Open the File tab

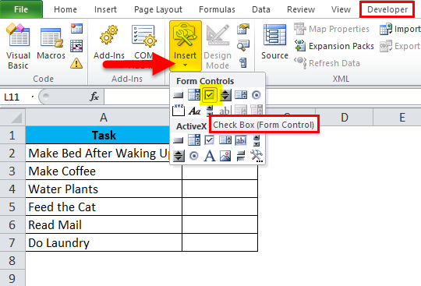(x=21, y=9)
